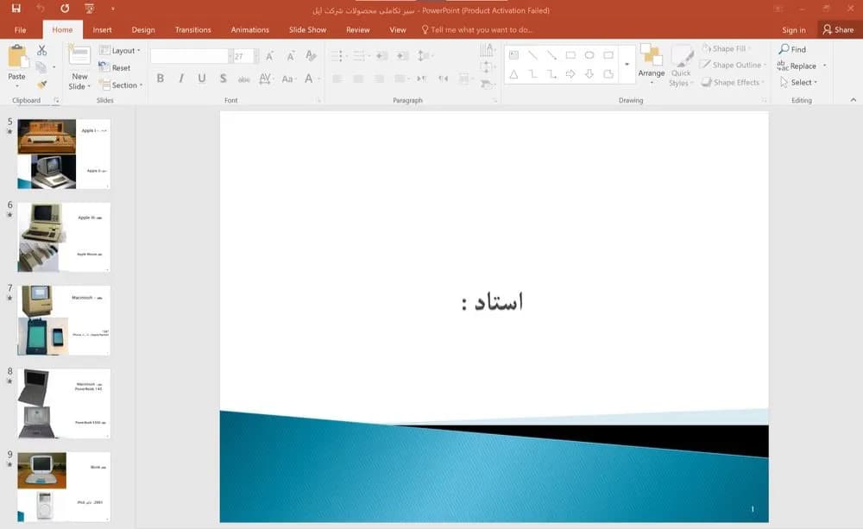This screenshot has width=863, height=529.
Task: Click Sign in
Action: point(794,29)
